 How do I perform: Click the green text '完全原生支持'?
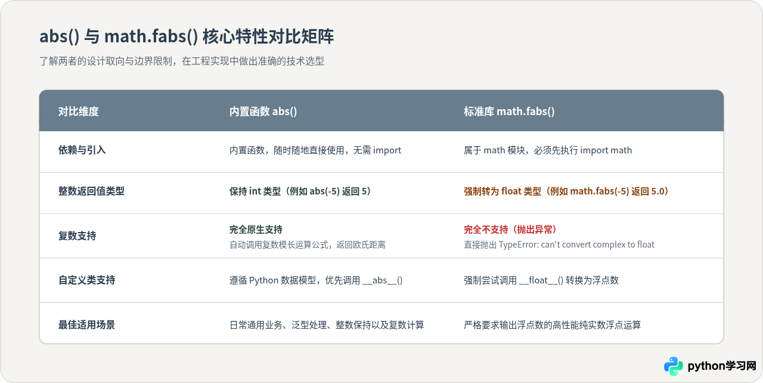coord(256,230)
